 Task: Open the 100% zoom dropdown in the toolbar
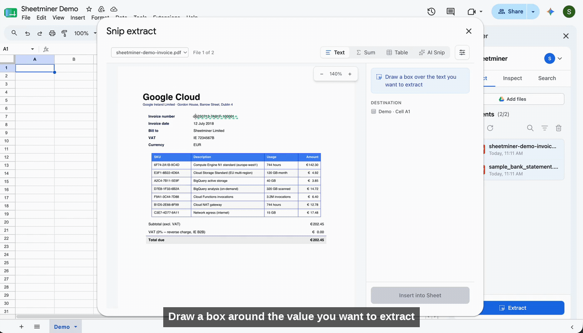[85, 33]
